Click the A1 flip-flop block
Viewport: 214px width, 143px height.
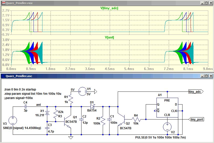coord(167,107)
